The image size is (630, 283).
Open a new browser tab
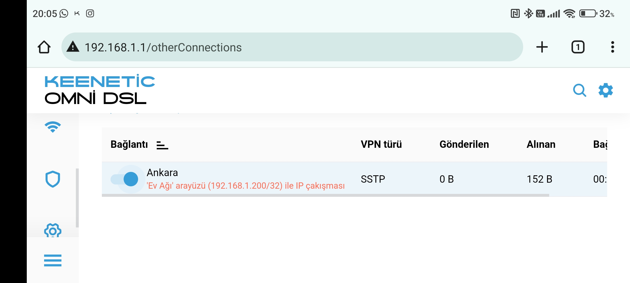542,47
